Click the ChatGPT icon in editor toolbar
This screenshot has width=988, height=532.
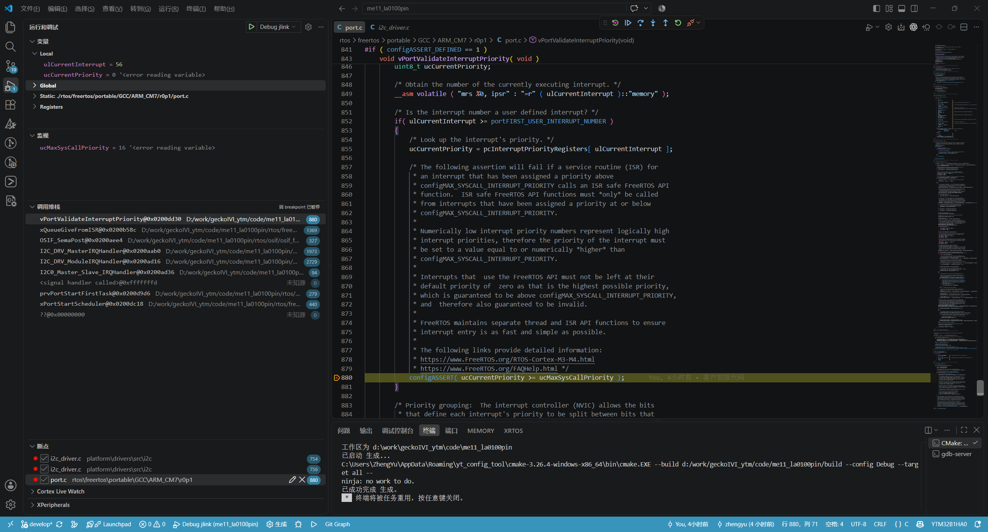(914, 27)
